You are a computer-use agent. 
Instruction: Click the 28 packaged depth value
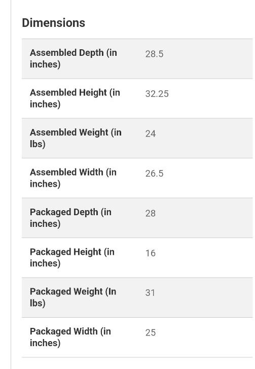pos(151,213)
